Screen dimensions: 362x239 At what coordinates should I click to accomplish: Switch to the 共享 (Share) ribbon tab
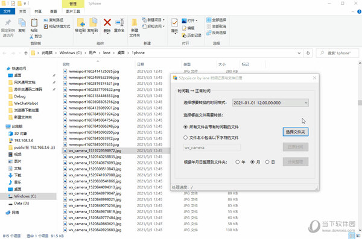(38, 11)
